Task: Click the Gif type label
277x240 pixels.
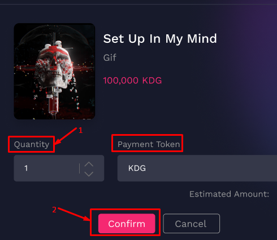Action: [110, 57]
